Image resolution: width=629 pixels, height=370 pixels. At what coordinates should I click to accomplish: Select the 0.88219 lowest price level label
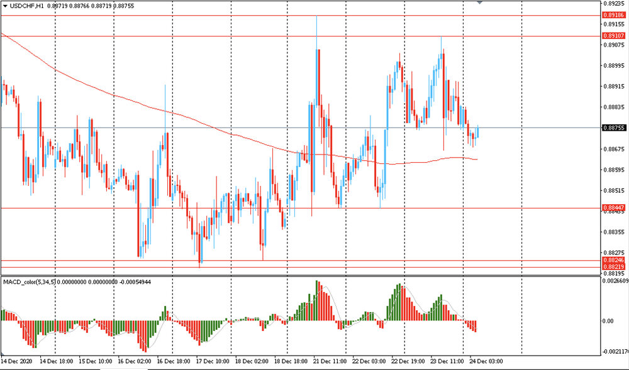tap(613, 267)
